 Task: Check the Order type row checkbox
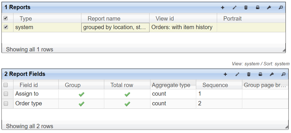[6, 103]
